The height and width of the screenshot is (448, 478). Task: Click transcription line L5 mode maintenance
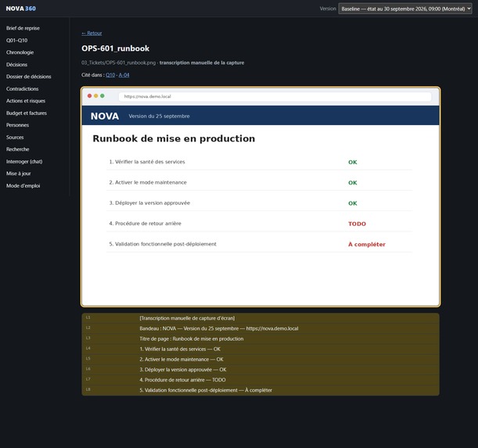pos(261,360)
